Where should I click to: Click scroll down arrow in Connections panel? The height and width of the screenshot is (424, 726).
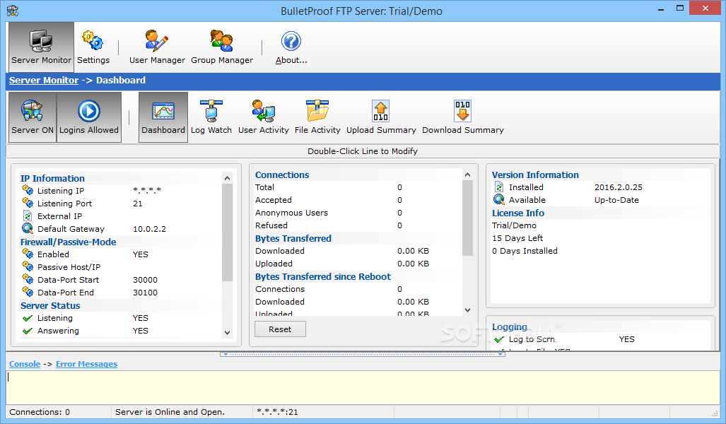click(468, 310)
